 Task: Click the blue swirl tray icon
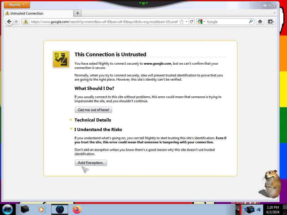[259, 209]
